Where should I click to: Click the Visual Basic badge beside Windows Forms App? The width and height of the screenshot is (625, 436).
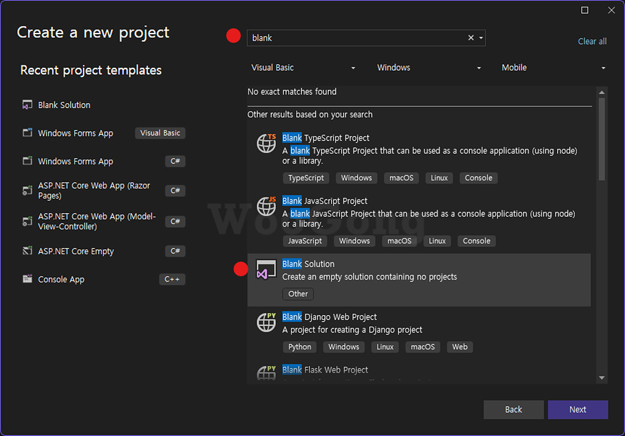click(x=161, y=133)
